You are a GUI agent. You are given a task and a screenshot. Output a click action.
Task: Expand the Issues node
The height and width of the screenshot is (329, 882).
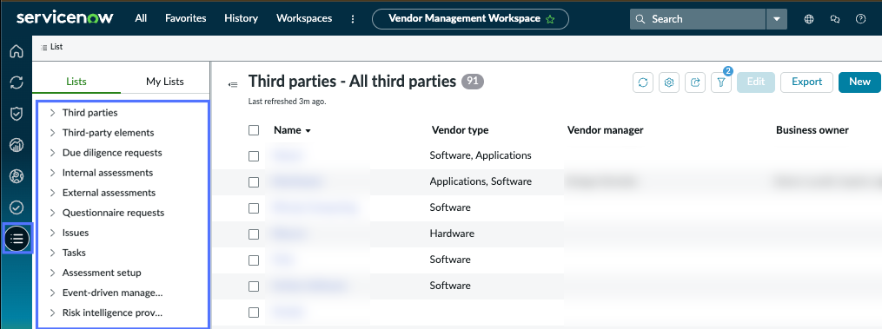click(x=52, y=233)
